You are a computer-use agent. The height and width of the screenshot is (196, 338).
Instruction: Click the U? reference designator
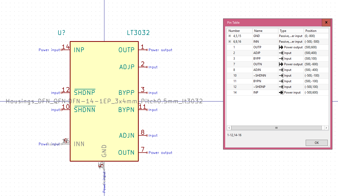[x=62, y=33]
